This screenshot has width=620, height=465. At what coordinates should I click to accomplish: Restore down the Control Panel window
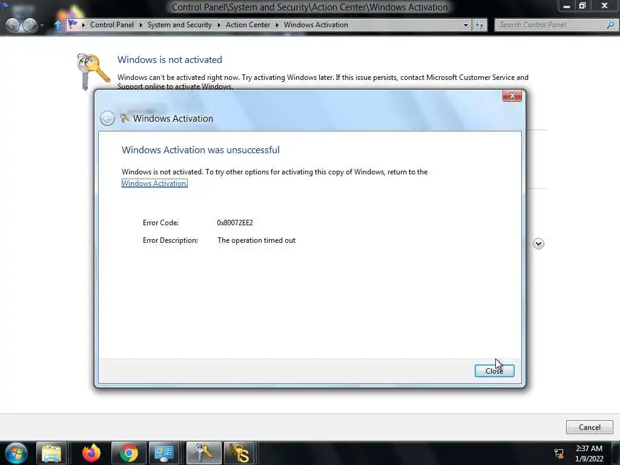pos(582,6)
